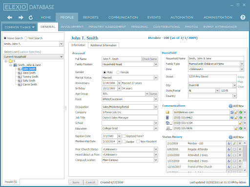
Task: Open the Custom Searches link
Action: point(29,52)
